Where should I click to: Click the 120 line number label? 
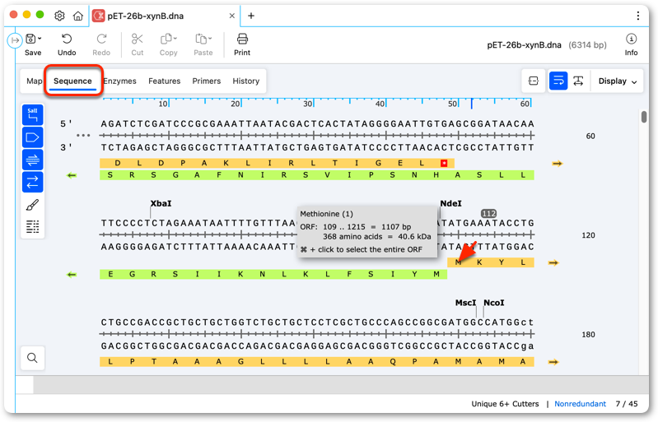[588, 235]
